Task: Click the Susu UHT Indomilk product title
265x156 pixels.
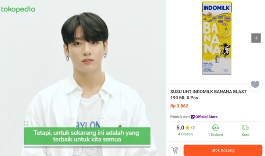Action: coord(208,95)
